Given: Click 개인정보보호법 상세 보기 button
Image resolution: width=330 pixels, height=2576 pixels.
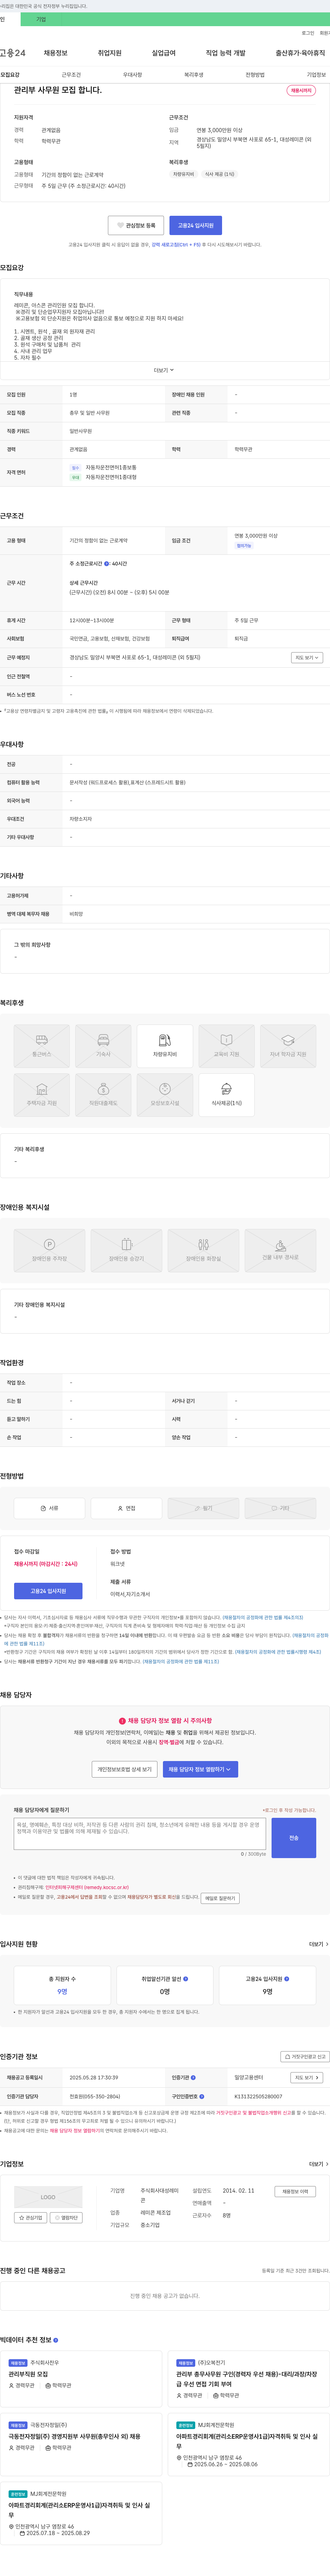Looking at the screenshot, I should pos(124,1769).
